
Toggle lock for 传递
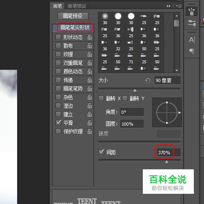tap(90, 80)
